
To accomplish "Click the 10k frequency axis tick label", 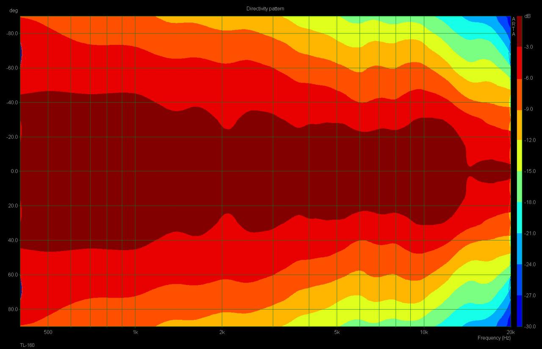I will (x=423, y=332).
